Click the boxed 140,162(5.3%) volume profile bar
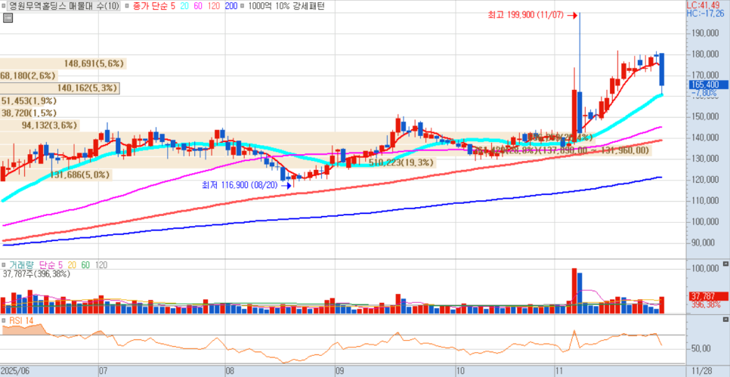Screen dimensions: 730x377 (60, 88)
